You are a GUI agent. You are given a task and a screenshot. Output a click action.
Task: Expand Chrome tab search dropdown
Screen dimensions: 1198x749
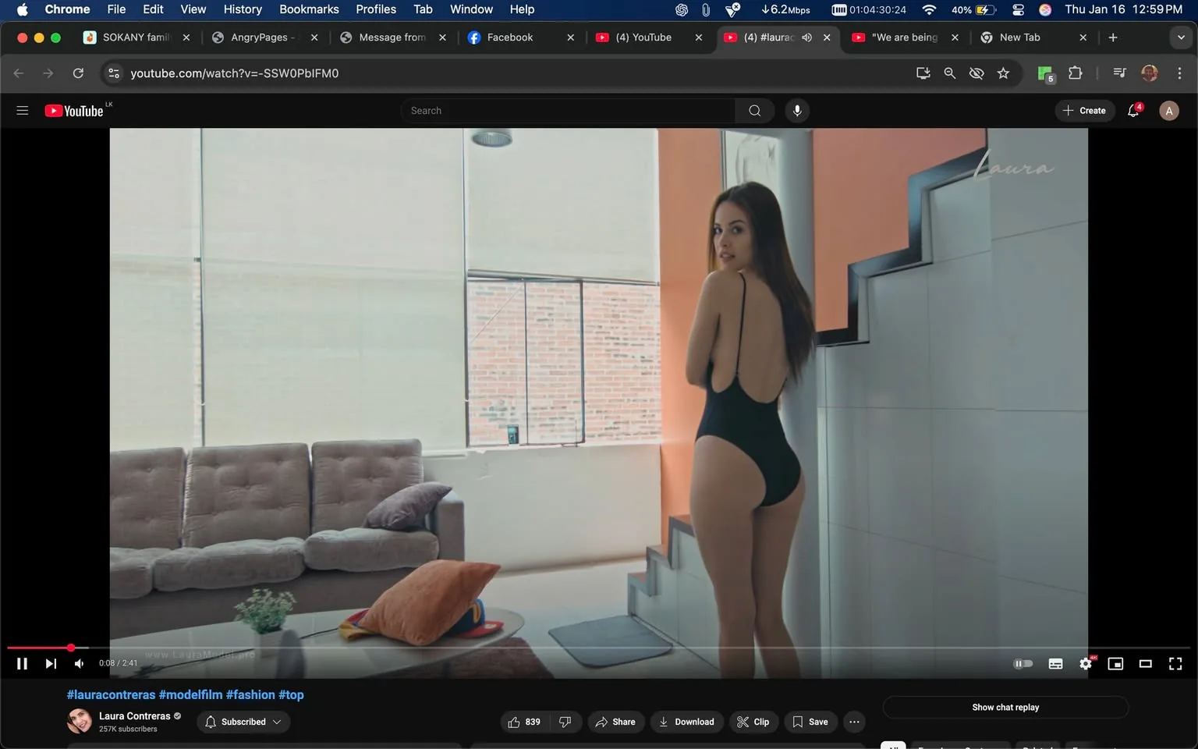(x=1180, y=37)
